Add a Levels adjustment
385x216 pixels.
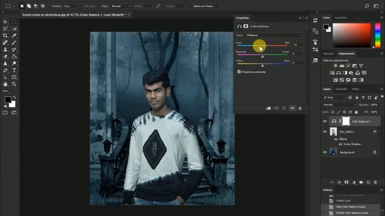[x=342, y=65]
